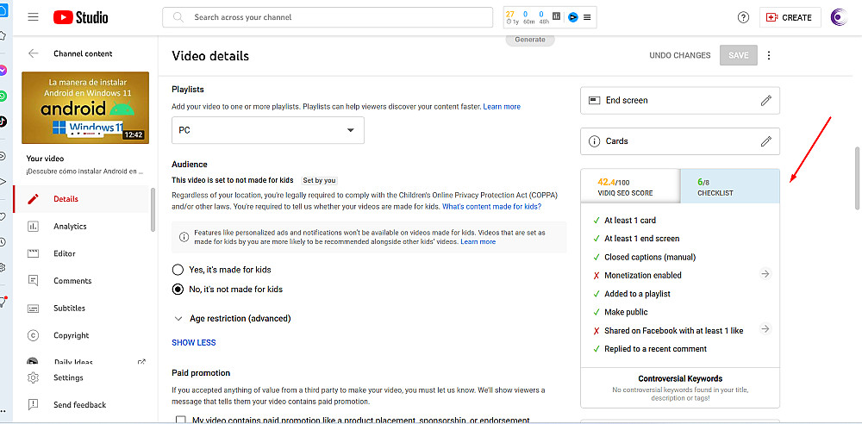Click the help question mark icon
The height and width of the screenshot is (424, 862).
(743, 17)
